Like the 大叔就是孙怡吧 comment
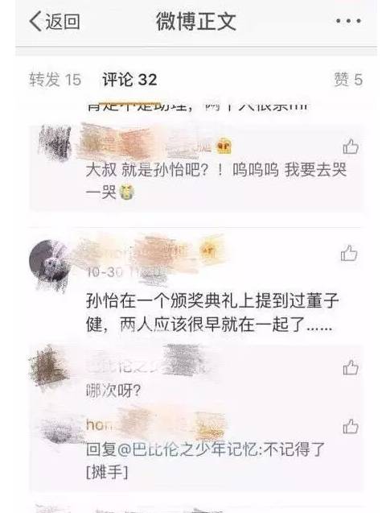382x513 pixels. 351,147
